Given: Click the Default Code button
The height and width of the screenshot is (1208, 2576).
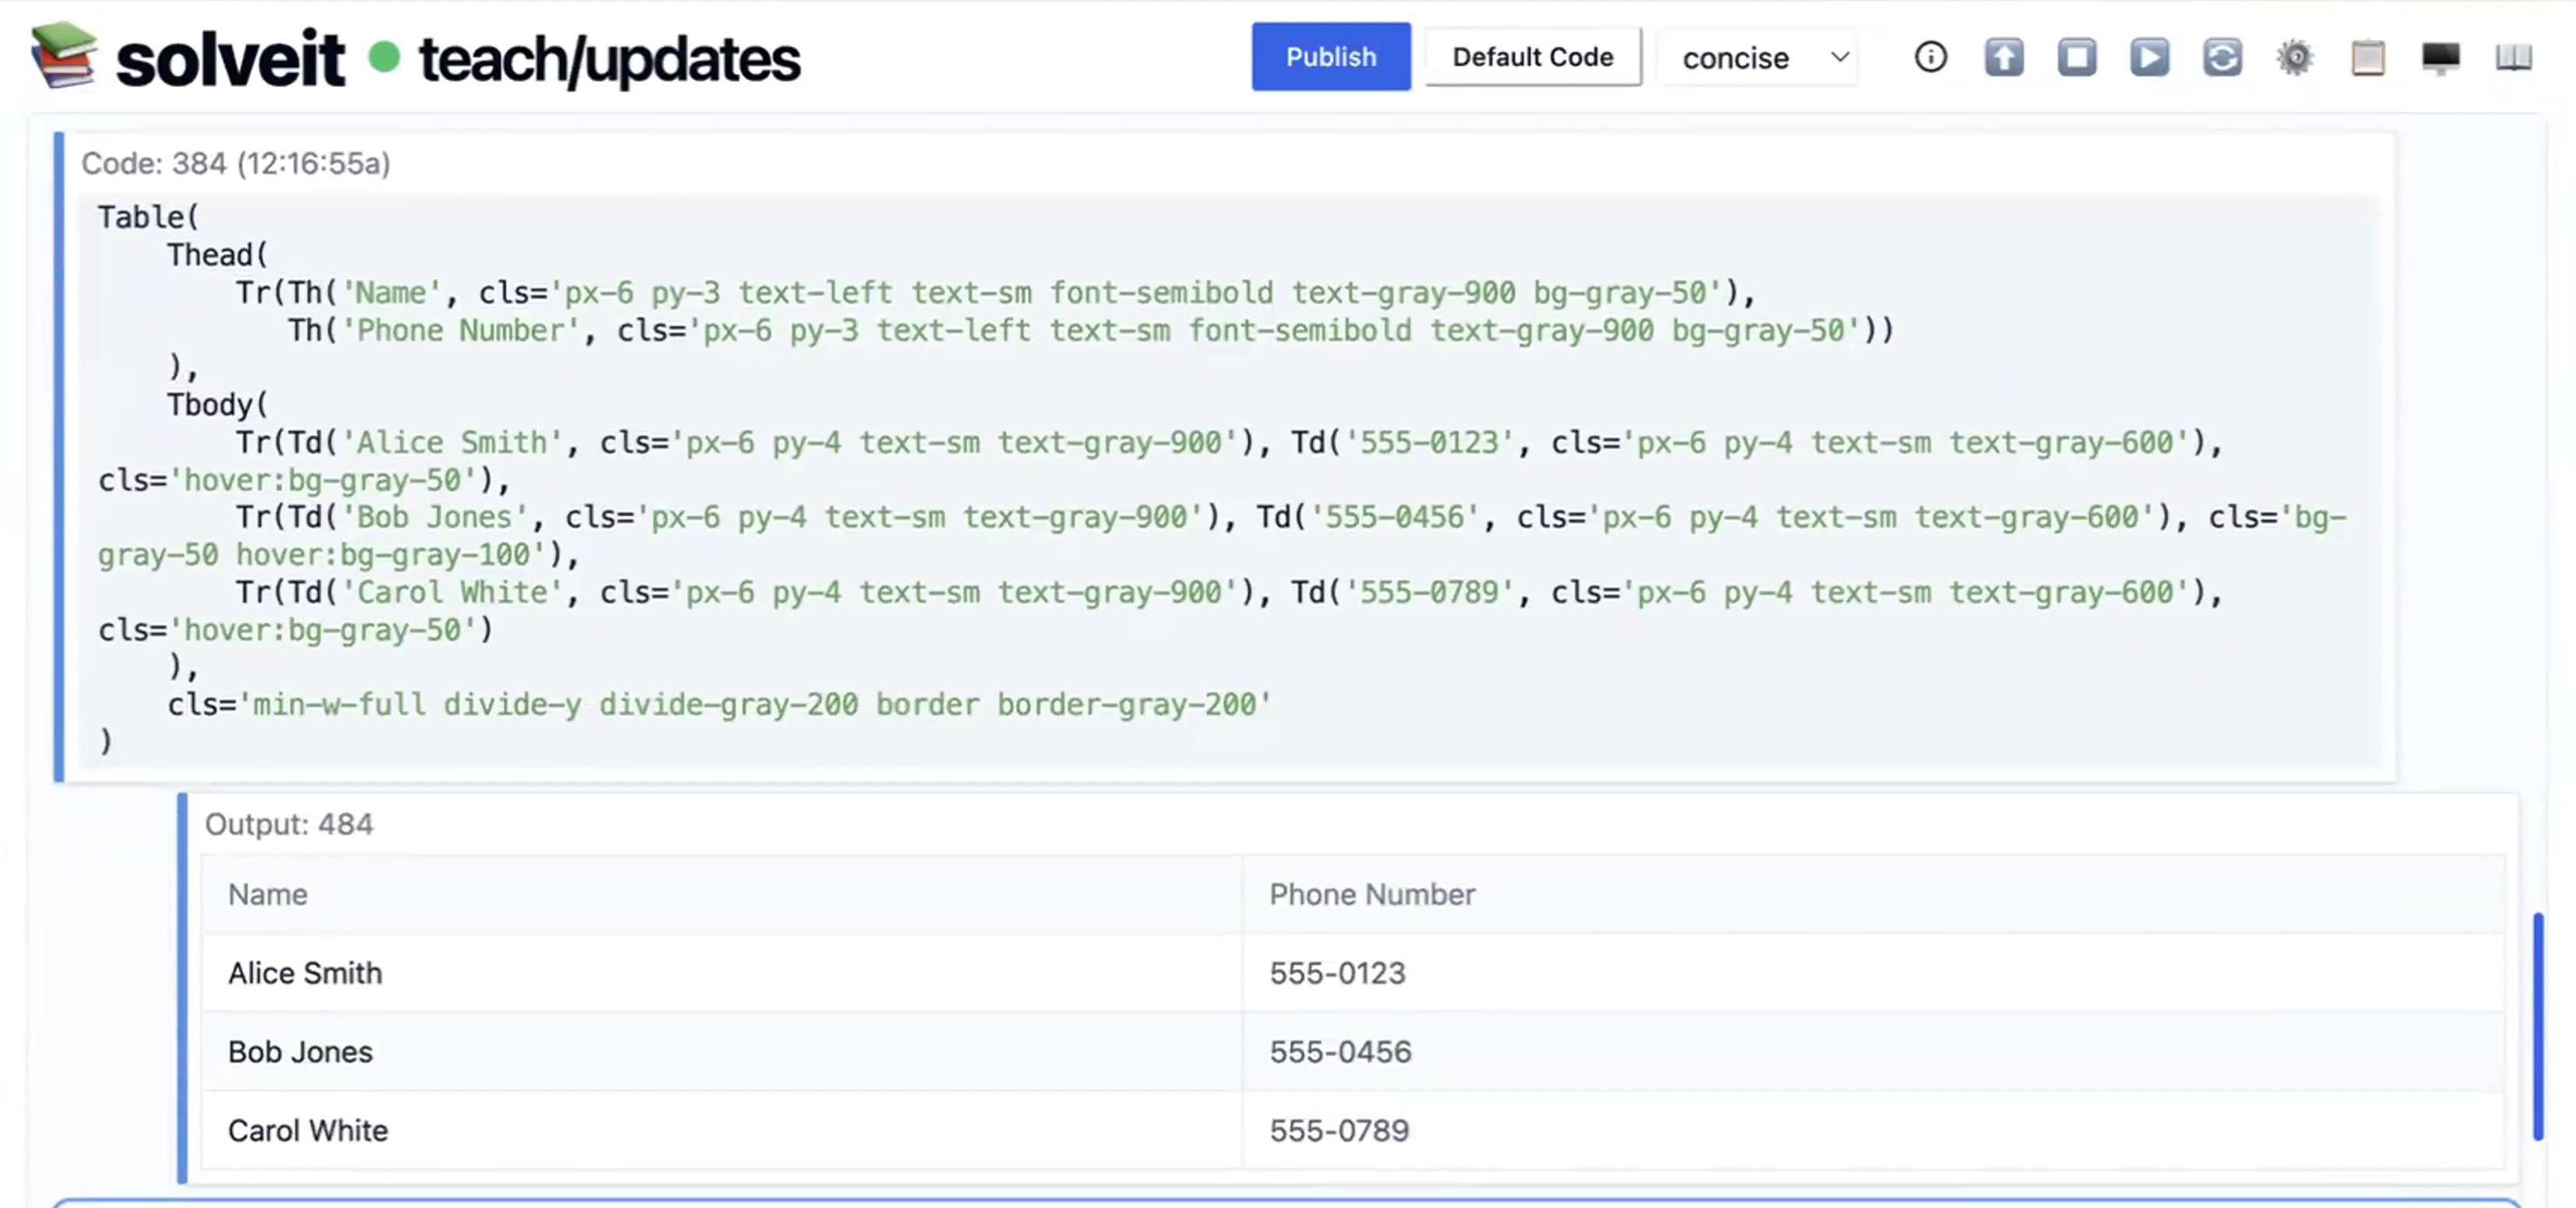Looking at the screenshot, I should click(1532, 57).
